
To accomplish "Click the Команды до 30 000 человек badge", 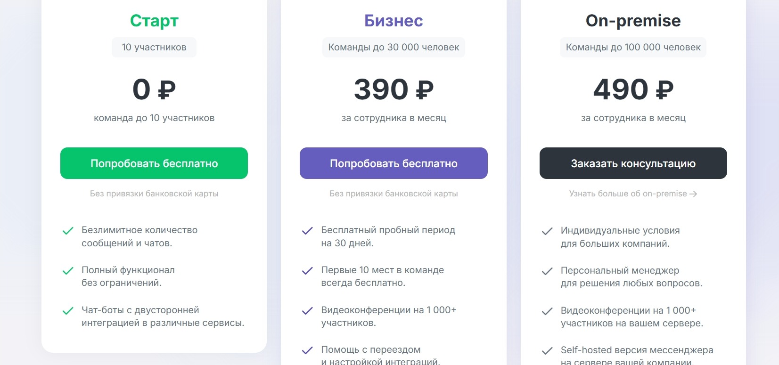I will [394, 47].
